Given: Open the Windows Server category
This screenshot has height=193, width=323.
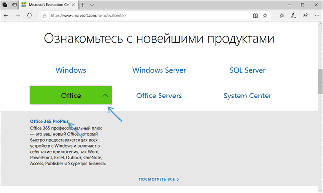Looking at the screenshot, I should [x=159, y=70].
